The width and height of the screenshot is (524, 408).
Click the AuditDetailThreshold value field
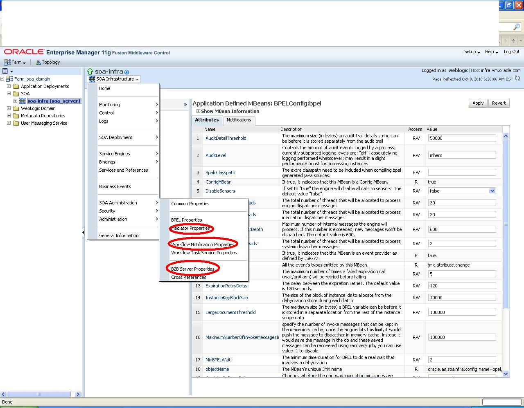tap(462, 138)
